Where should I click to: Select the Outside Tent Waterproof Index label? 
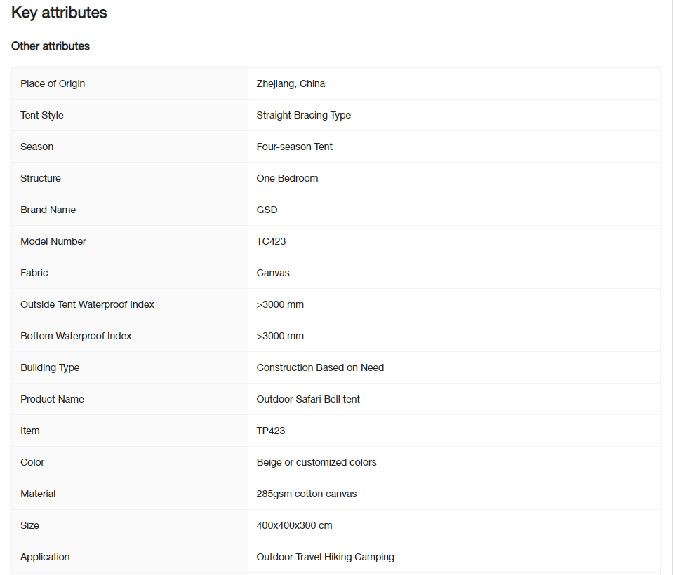tap(87, 304)
